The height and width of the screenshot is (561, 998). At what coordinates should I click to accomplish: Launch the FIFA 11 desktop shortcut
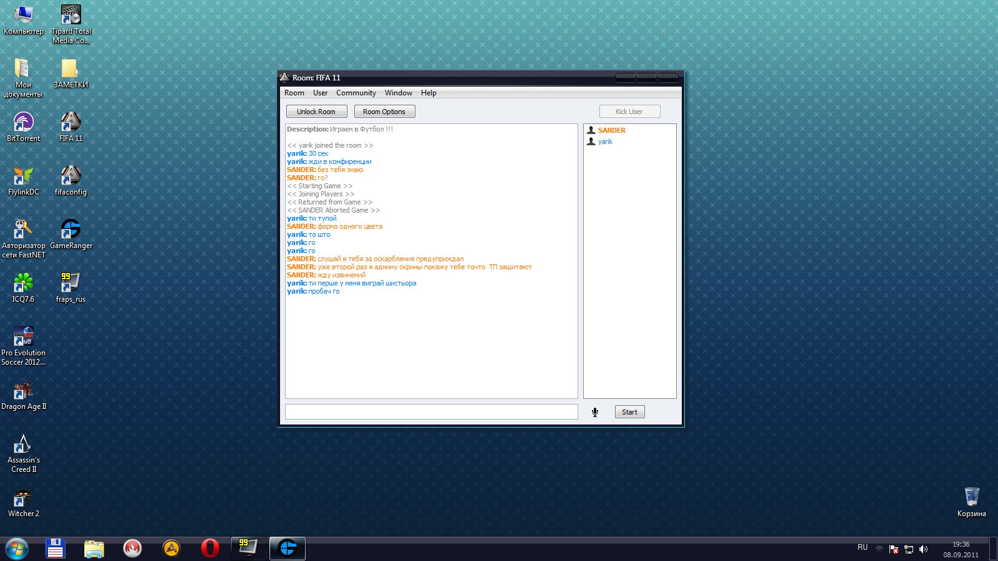[x=70, y=127]
